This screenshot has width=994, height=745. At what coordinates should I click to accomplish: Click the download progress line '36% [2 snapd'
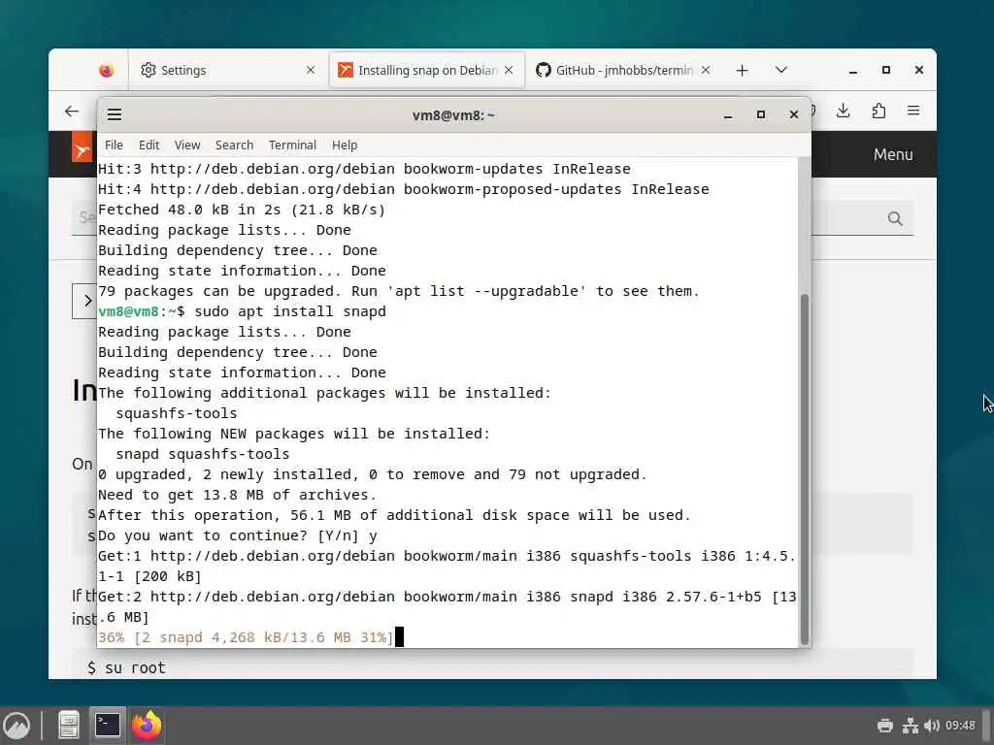click(246, 637)
